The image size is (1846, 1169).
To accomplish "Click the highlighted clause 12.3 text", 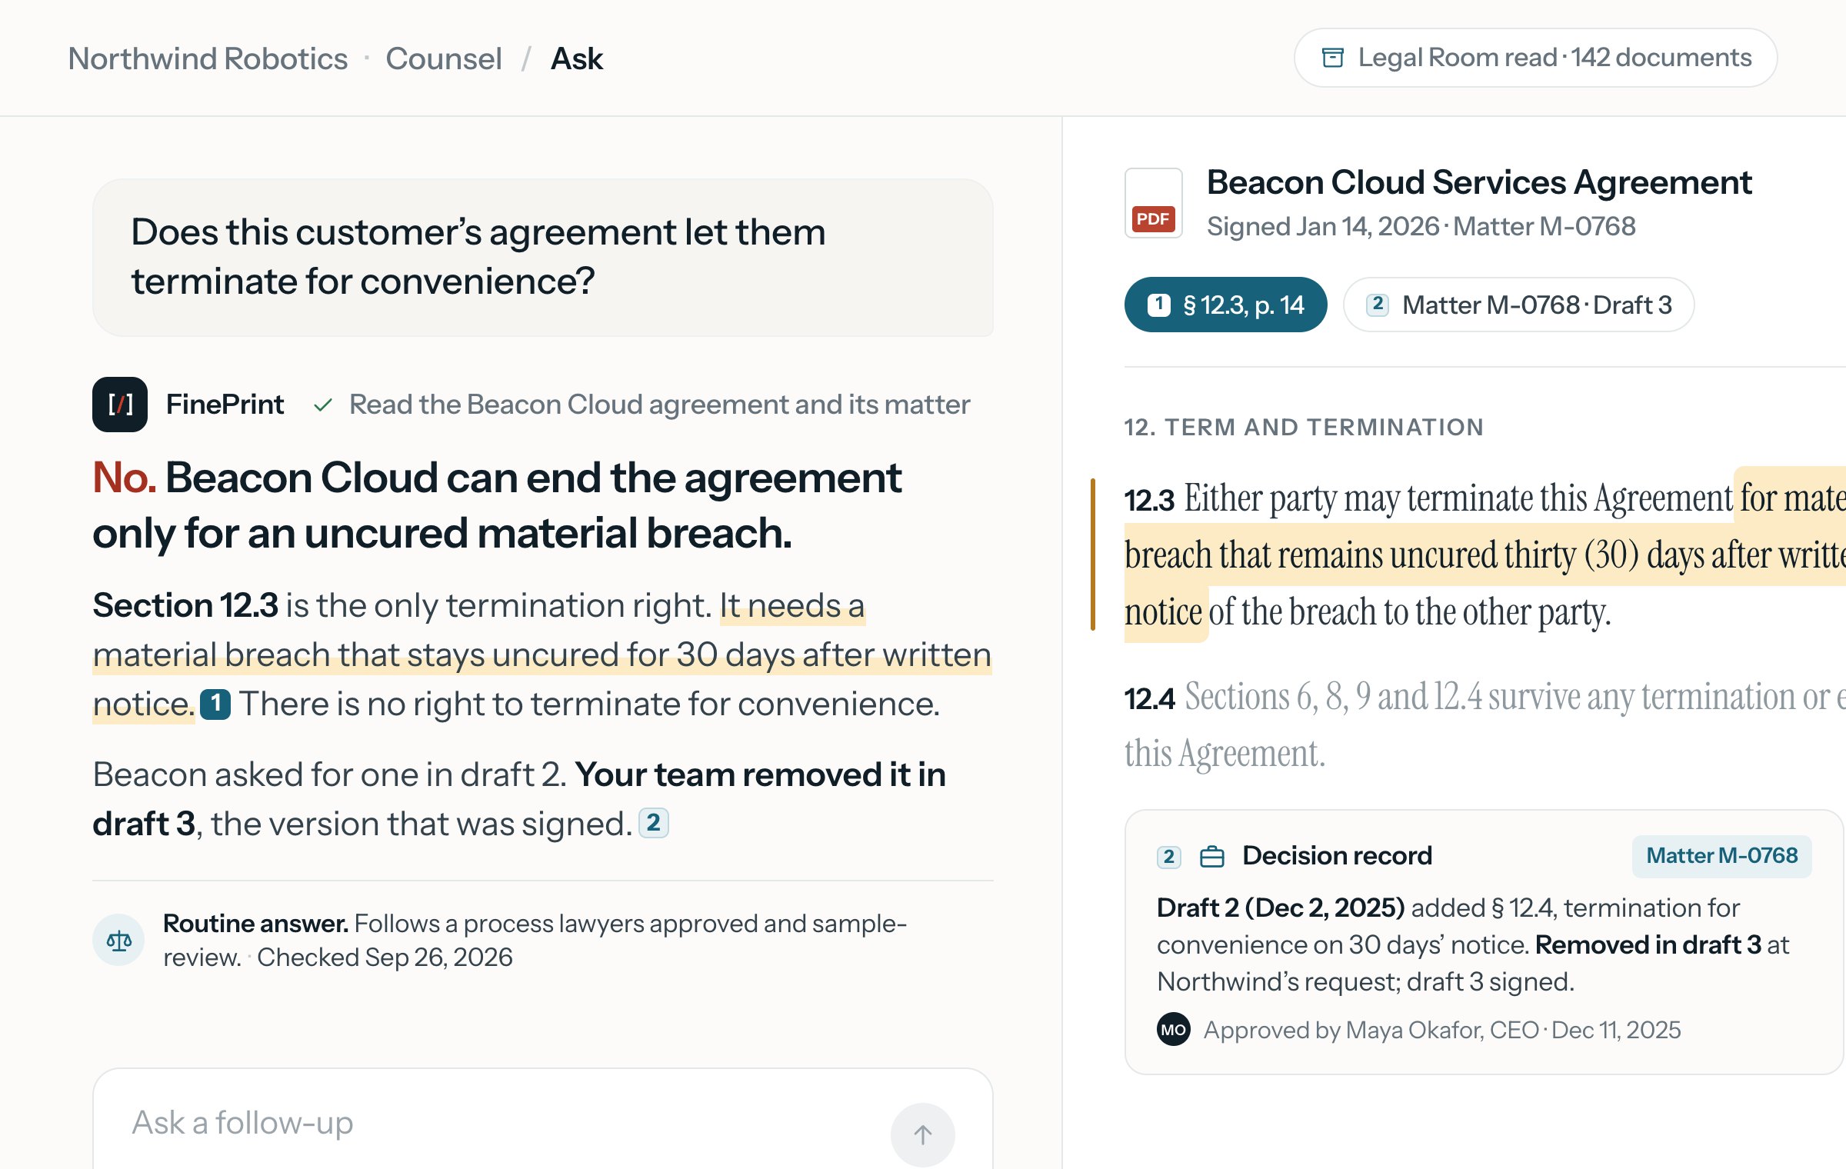I will pos(1484,555).
